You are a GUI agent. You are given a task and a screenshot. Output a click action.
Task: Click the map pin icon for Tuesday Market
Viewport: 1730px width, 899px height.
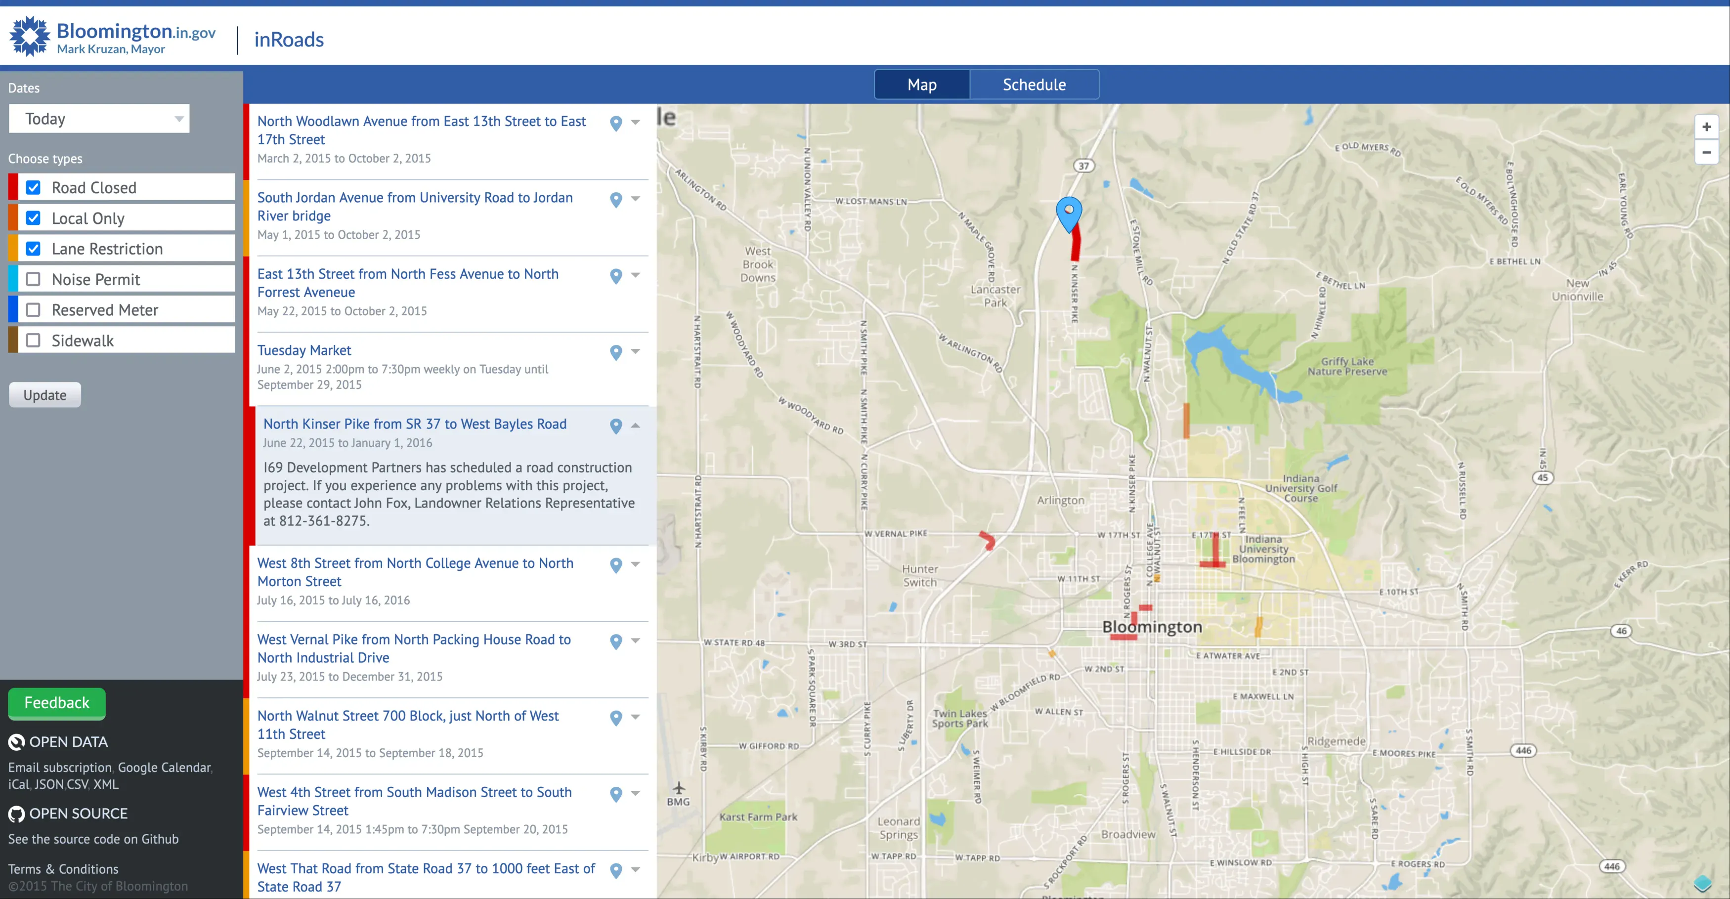[x=615, y=352]
